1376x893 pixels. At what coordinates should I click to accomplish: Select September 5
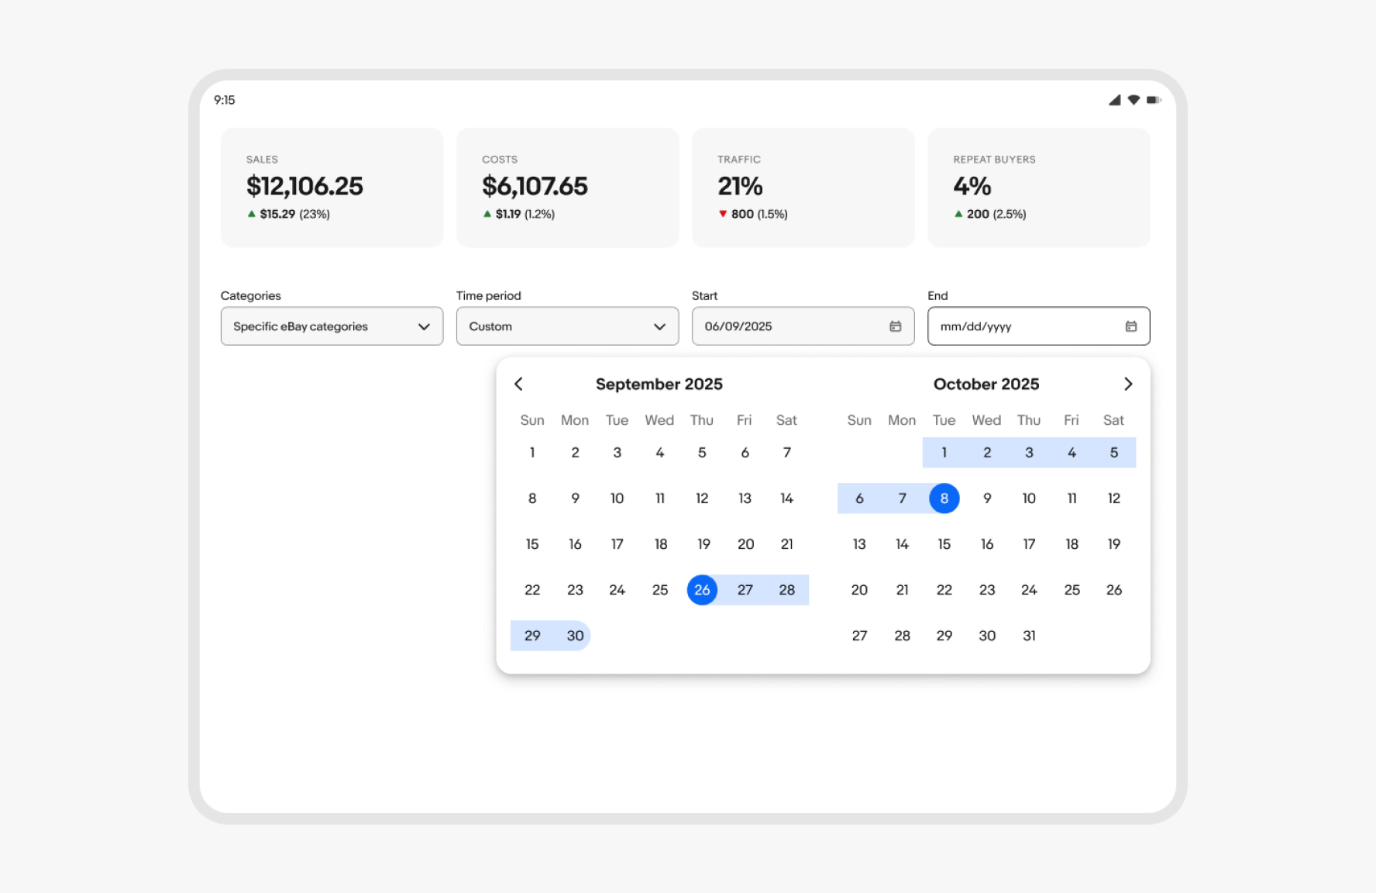click(x=702, y=453)
